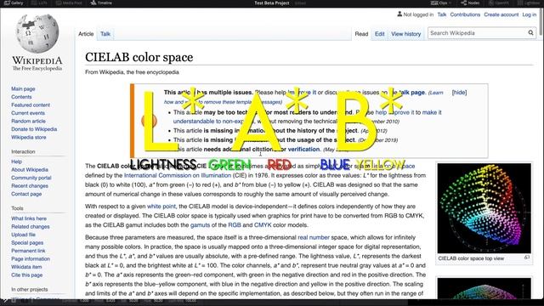Screen dimensions: 544x306
Task: Hide the multiple issues notice
Action: coord(459,93)
